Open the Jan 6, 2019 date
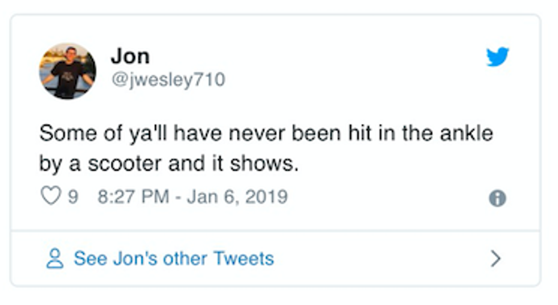558x305 pixels. click(x=237, y=197)
